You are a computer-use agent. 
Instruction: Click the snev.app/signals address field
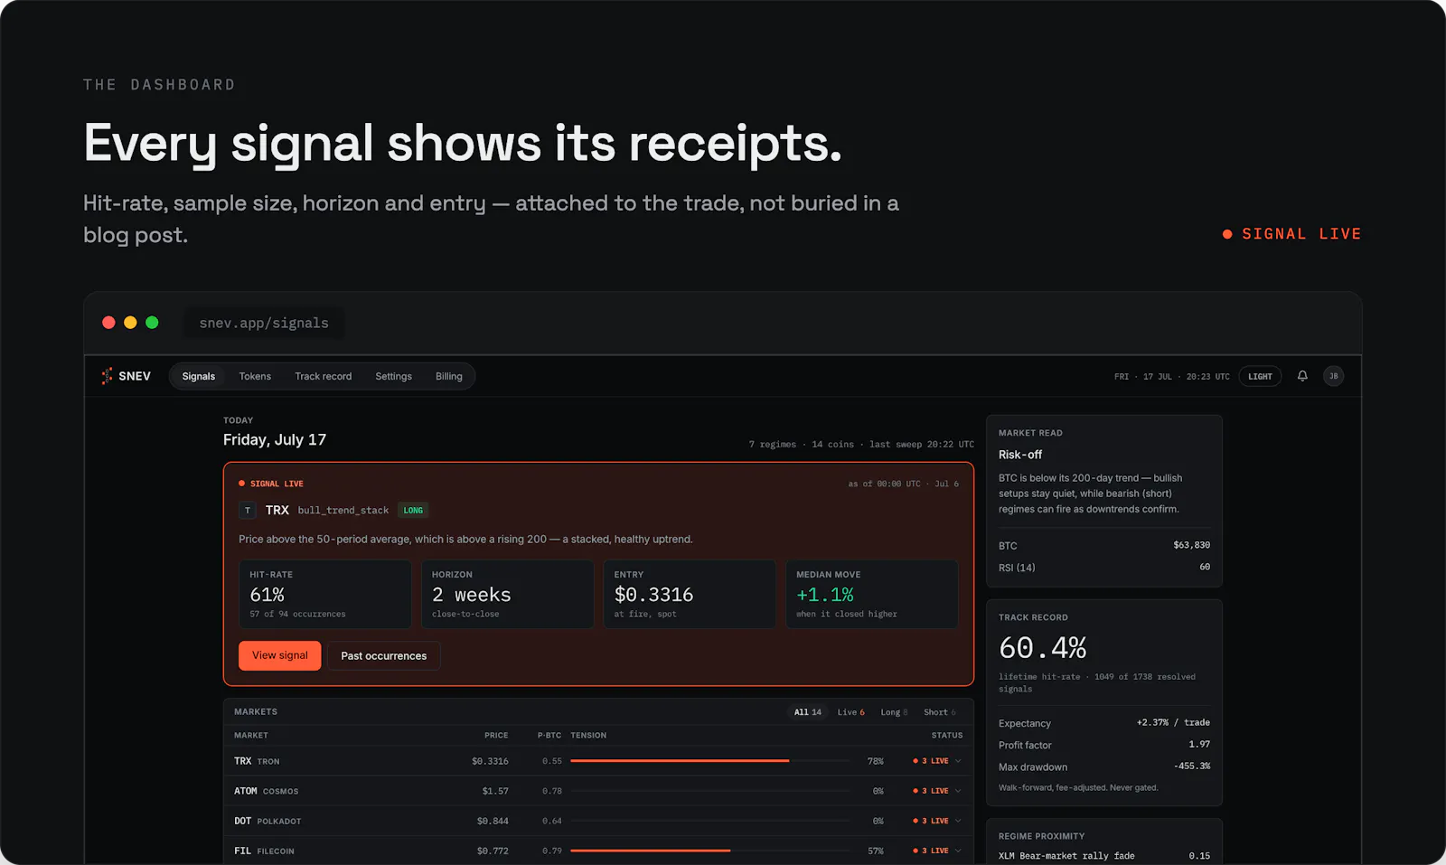point(264,323)
